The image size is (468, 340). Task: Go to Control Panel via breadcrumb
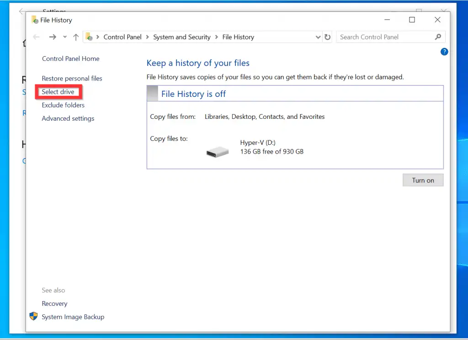(x=122, y=37)
